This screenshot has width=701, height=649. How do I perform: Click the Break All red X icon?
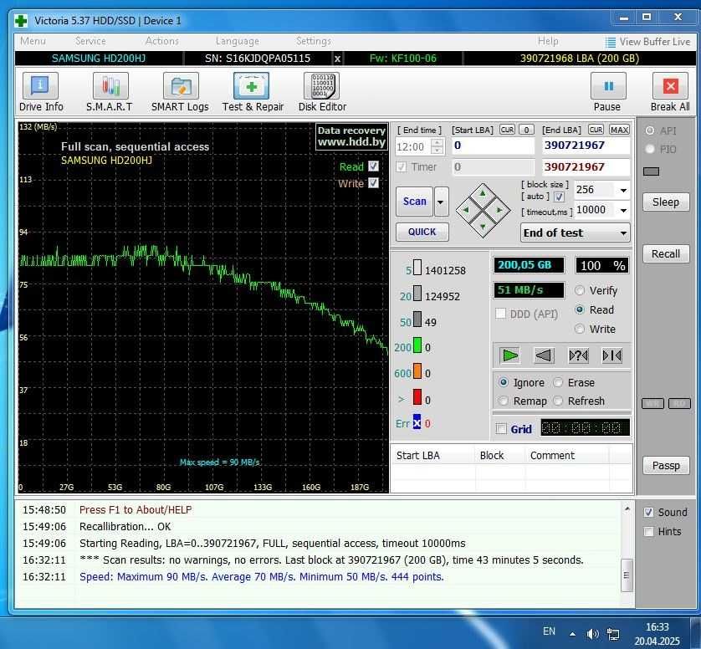pyautogui.click(x=670, y=85)
